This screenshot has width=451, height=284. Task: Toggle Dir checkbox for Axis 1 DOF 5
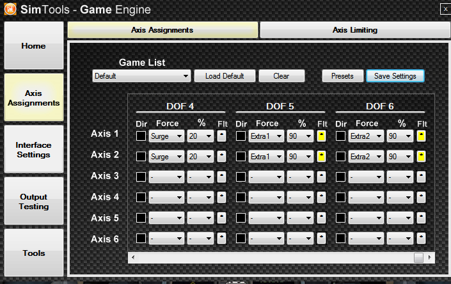point(241,136)
